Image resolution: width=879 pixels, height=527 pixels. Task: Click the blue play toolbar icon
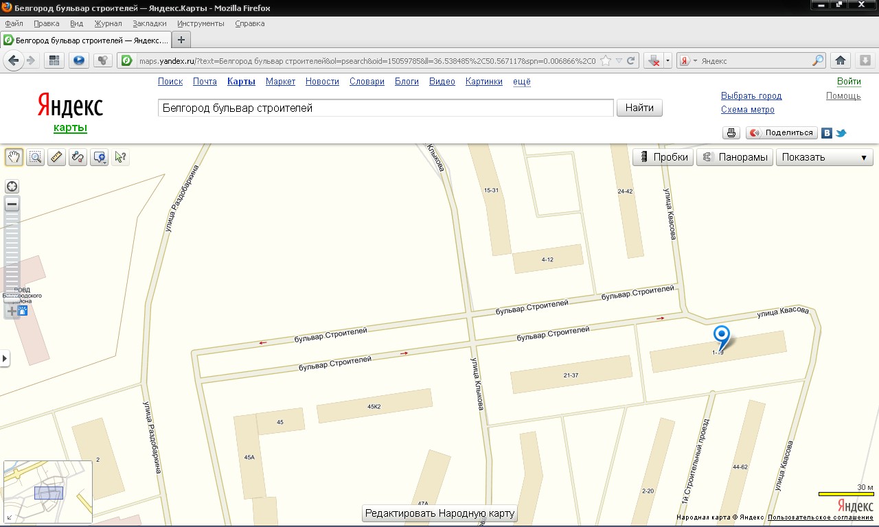click(x=78, y=60)
